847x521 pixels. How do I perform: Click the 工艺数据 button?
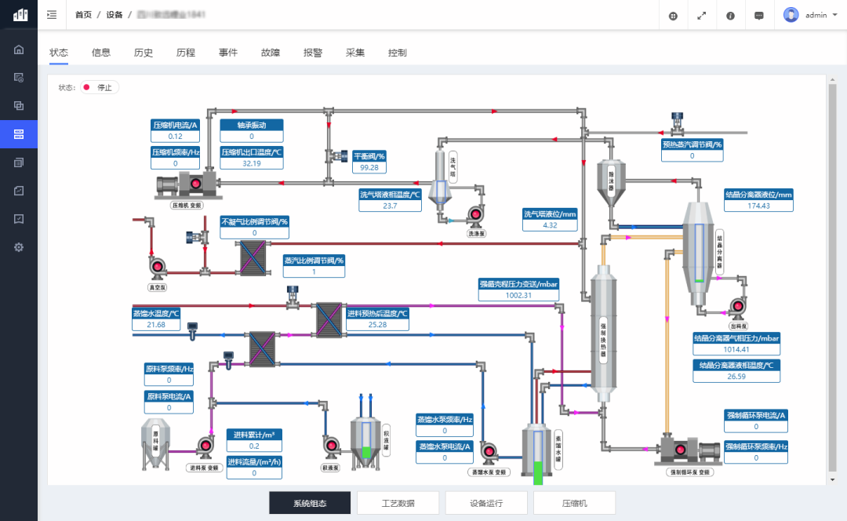[x=398, y=503]
